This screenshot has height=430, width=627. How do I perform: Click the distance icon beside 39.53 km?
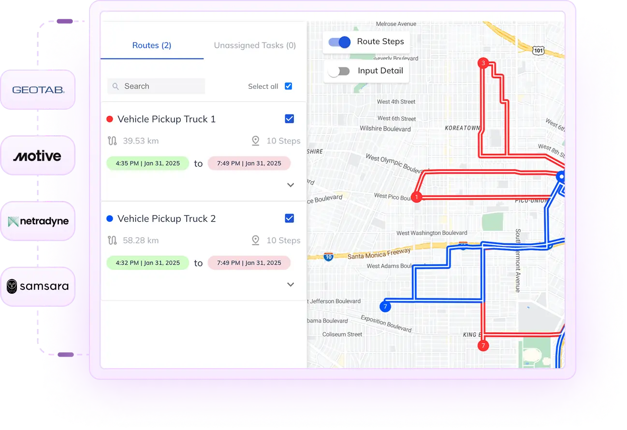[112, 141]
